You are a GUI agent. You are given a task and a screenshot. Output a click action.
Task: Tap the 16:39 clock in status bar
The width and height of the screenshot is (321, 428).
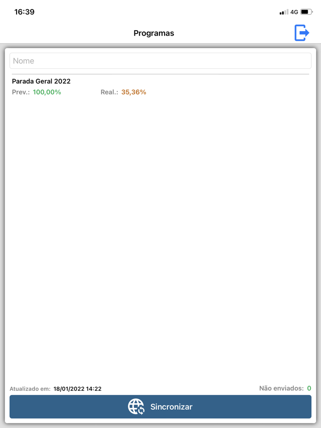(x=24, y=12)
